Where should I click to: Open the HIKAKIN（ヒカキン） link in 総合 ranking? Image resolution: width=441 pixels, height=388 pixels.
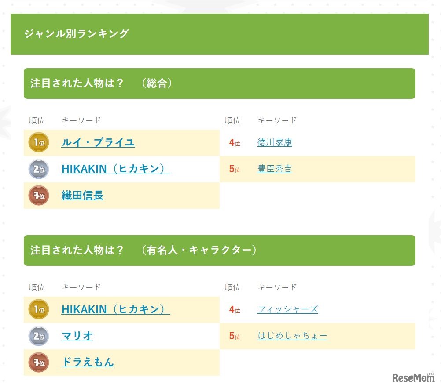[115, 169]
